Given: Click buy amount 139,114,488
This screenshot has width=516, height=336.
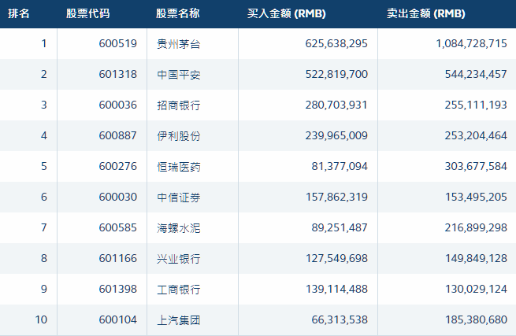Looking at the screenshot, I should click(336, 289).
